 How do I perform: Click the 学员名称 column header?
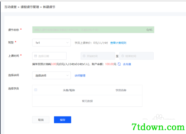point(121,90)
